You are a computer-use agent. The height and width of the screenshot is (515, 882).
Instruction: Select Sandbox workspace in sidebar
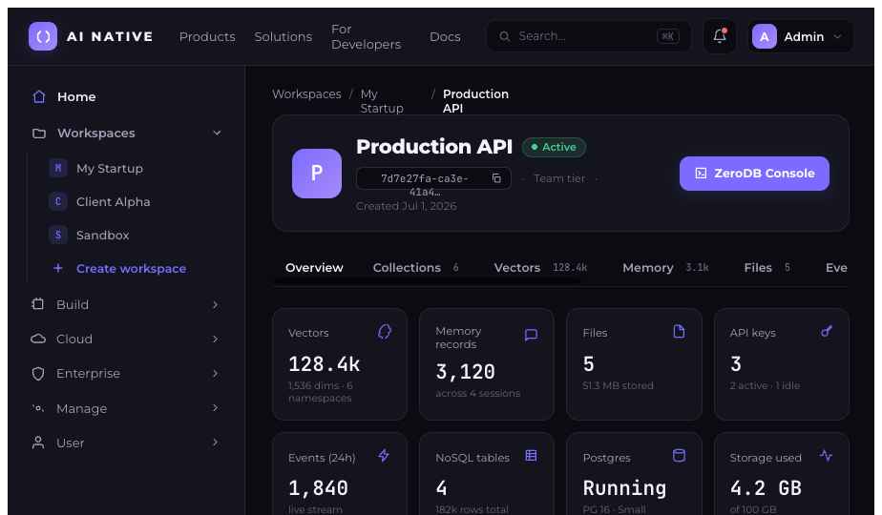coord(102,235)
